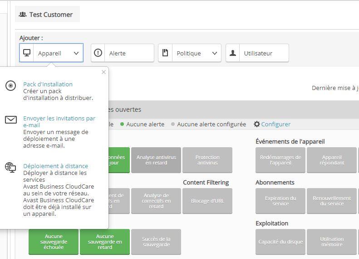Click the Test Customer group icon
Viewport: 359px width, 259px height.
coord(23,15)
